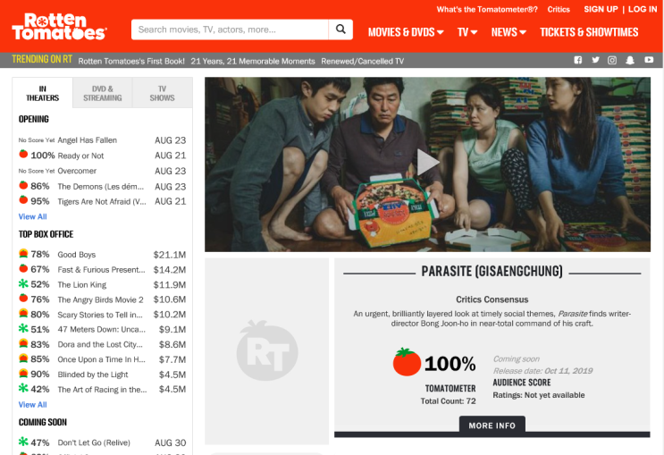Click the Tomatometer label under 100%
Screen dimensions: 664x455
[450, 389]
